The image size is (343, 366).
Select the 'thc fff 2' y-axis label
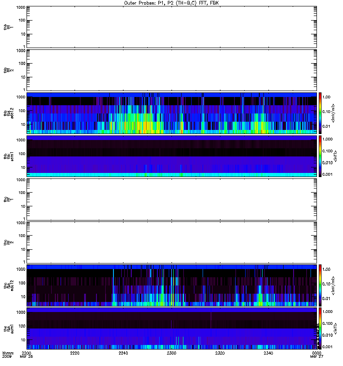8,242
